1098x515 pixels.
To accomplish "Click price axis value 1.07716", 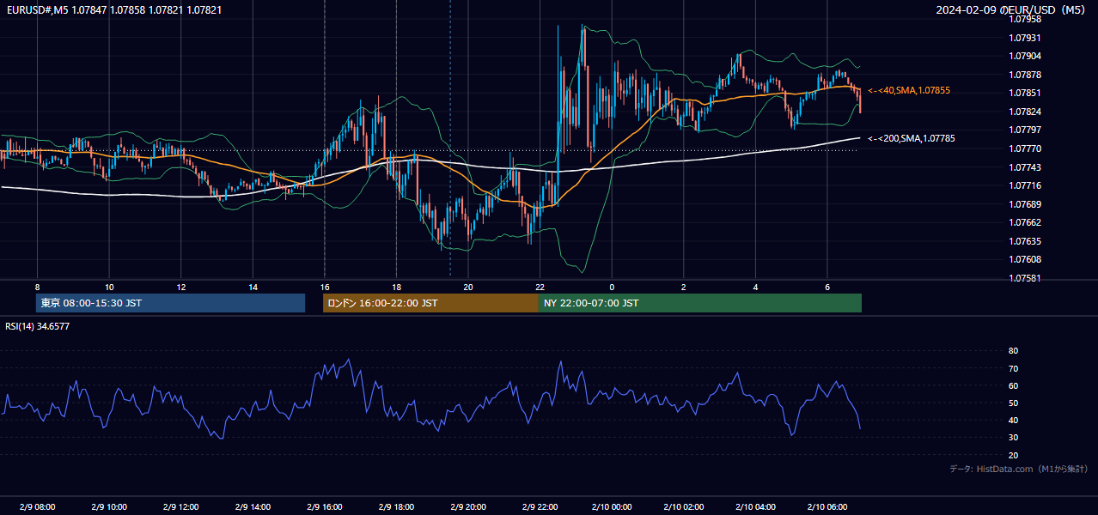I will tap(1024, 185).
